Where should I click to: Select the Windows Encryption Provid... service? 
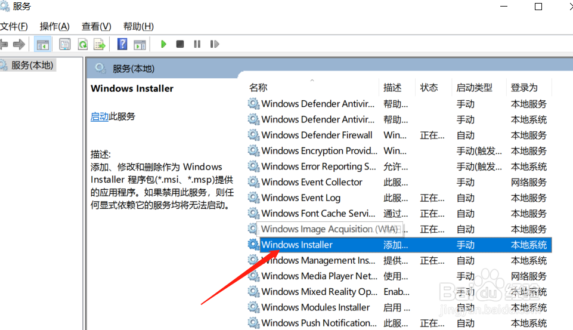coord(320,151)
